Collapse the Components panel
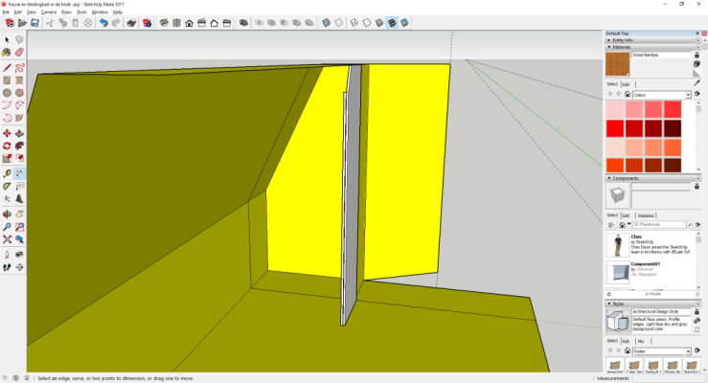708x383 pixels. click(x=609, y=178)
